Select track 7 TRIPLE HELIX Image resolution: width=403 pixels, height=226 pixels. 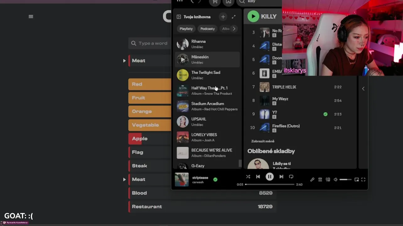coord(300,87)
